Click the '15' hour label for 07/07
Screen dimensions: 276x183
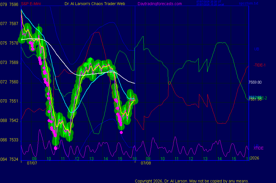120,159
